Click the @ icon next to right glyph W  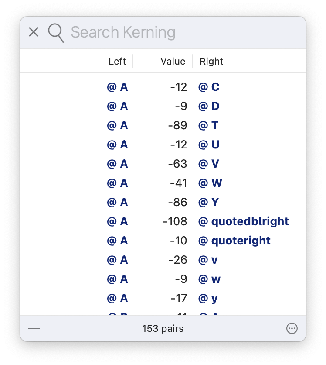(203, 183)
